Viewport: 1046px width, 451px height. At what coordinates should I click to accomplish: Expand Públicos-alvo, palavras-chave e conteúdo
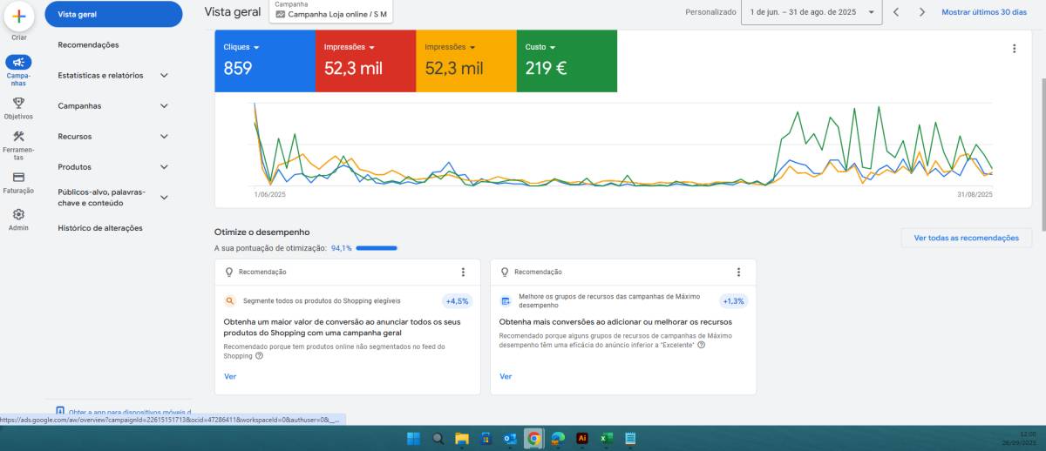(x=164, y=198)
